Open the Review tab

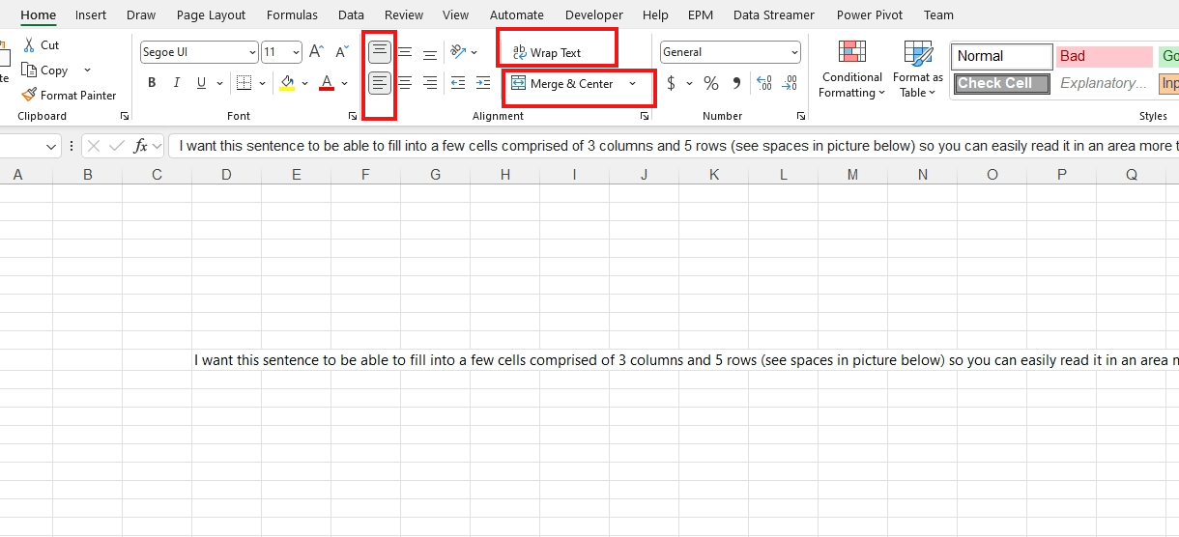(x=404, y=14)
